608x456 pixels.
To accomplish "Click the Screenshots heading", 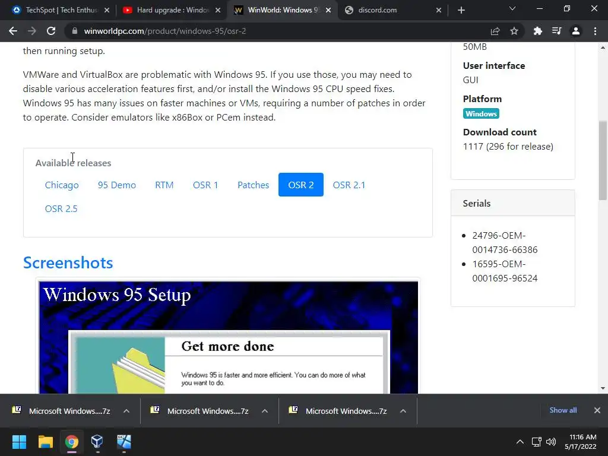I will click(x=68, y=262).
